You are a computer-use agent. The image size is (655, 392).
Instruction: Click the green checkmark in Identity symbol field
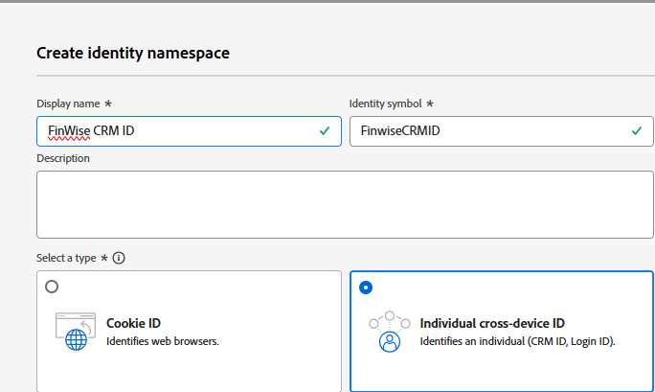tap(638, 130)
